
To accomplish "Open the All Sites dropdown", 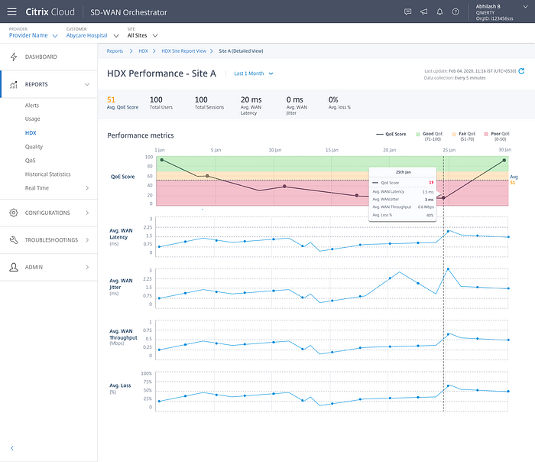I will 142,35.
